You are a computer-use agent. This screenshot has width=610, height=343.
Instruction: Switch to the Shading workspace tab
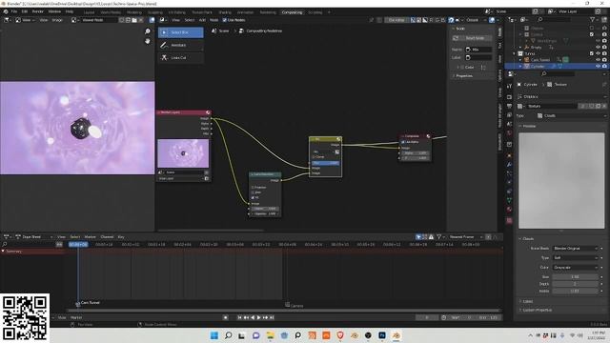tap(225, 12)
